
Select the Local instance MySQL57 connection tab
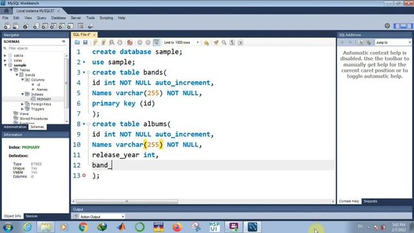pyautogui.click(x=36, y=11)
